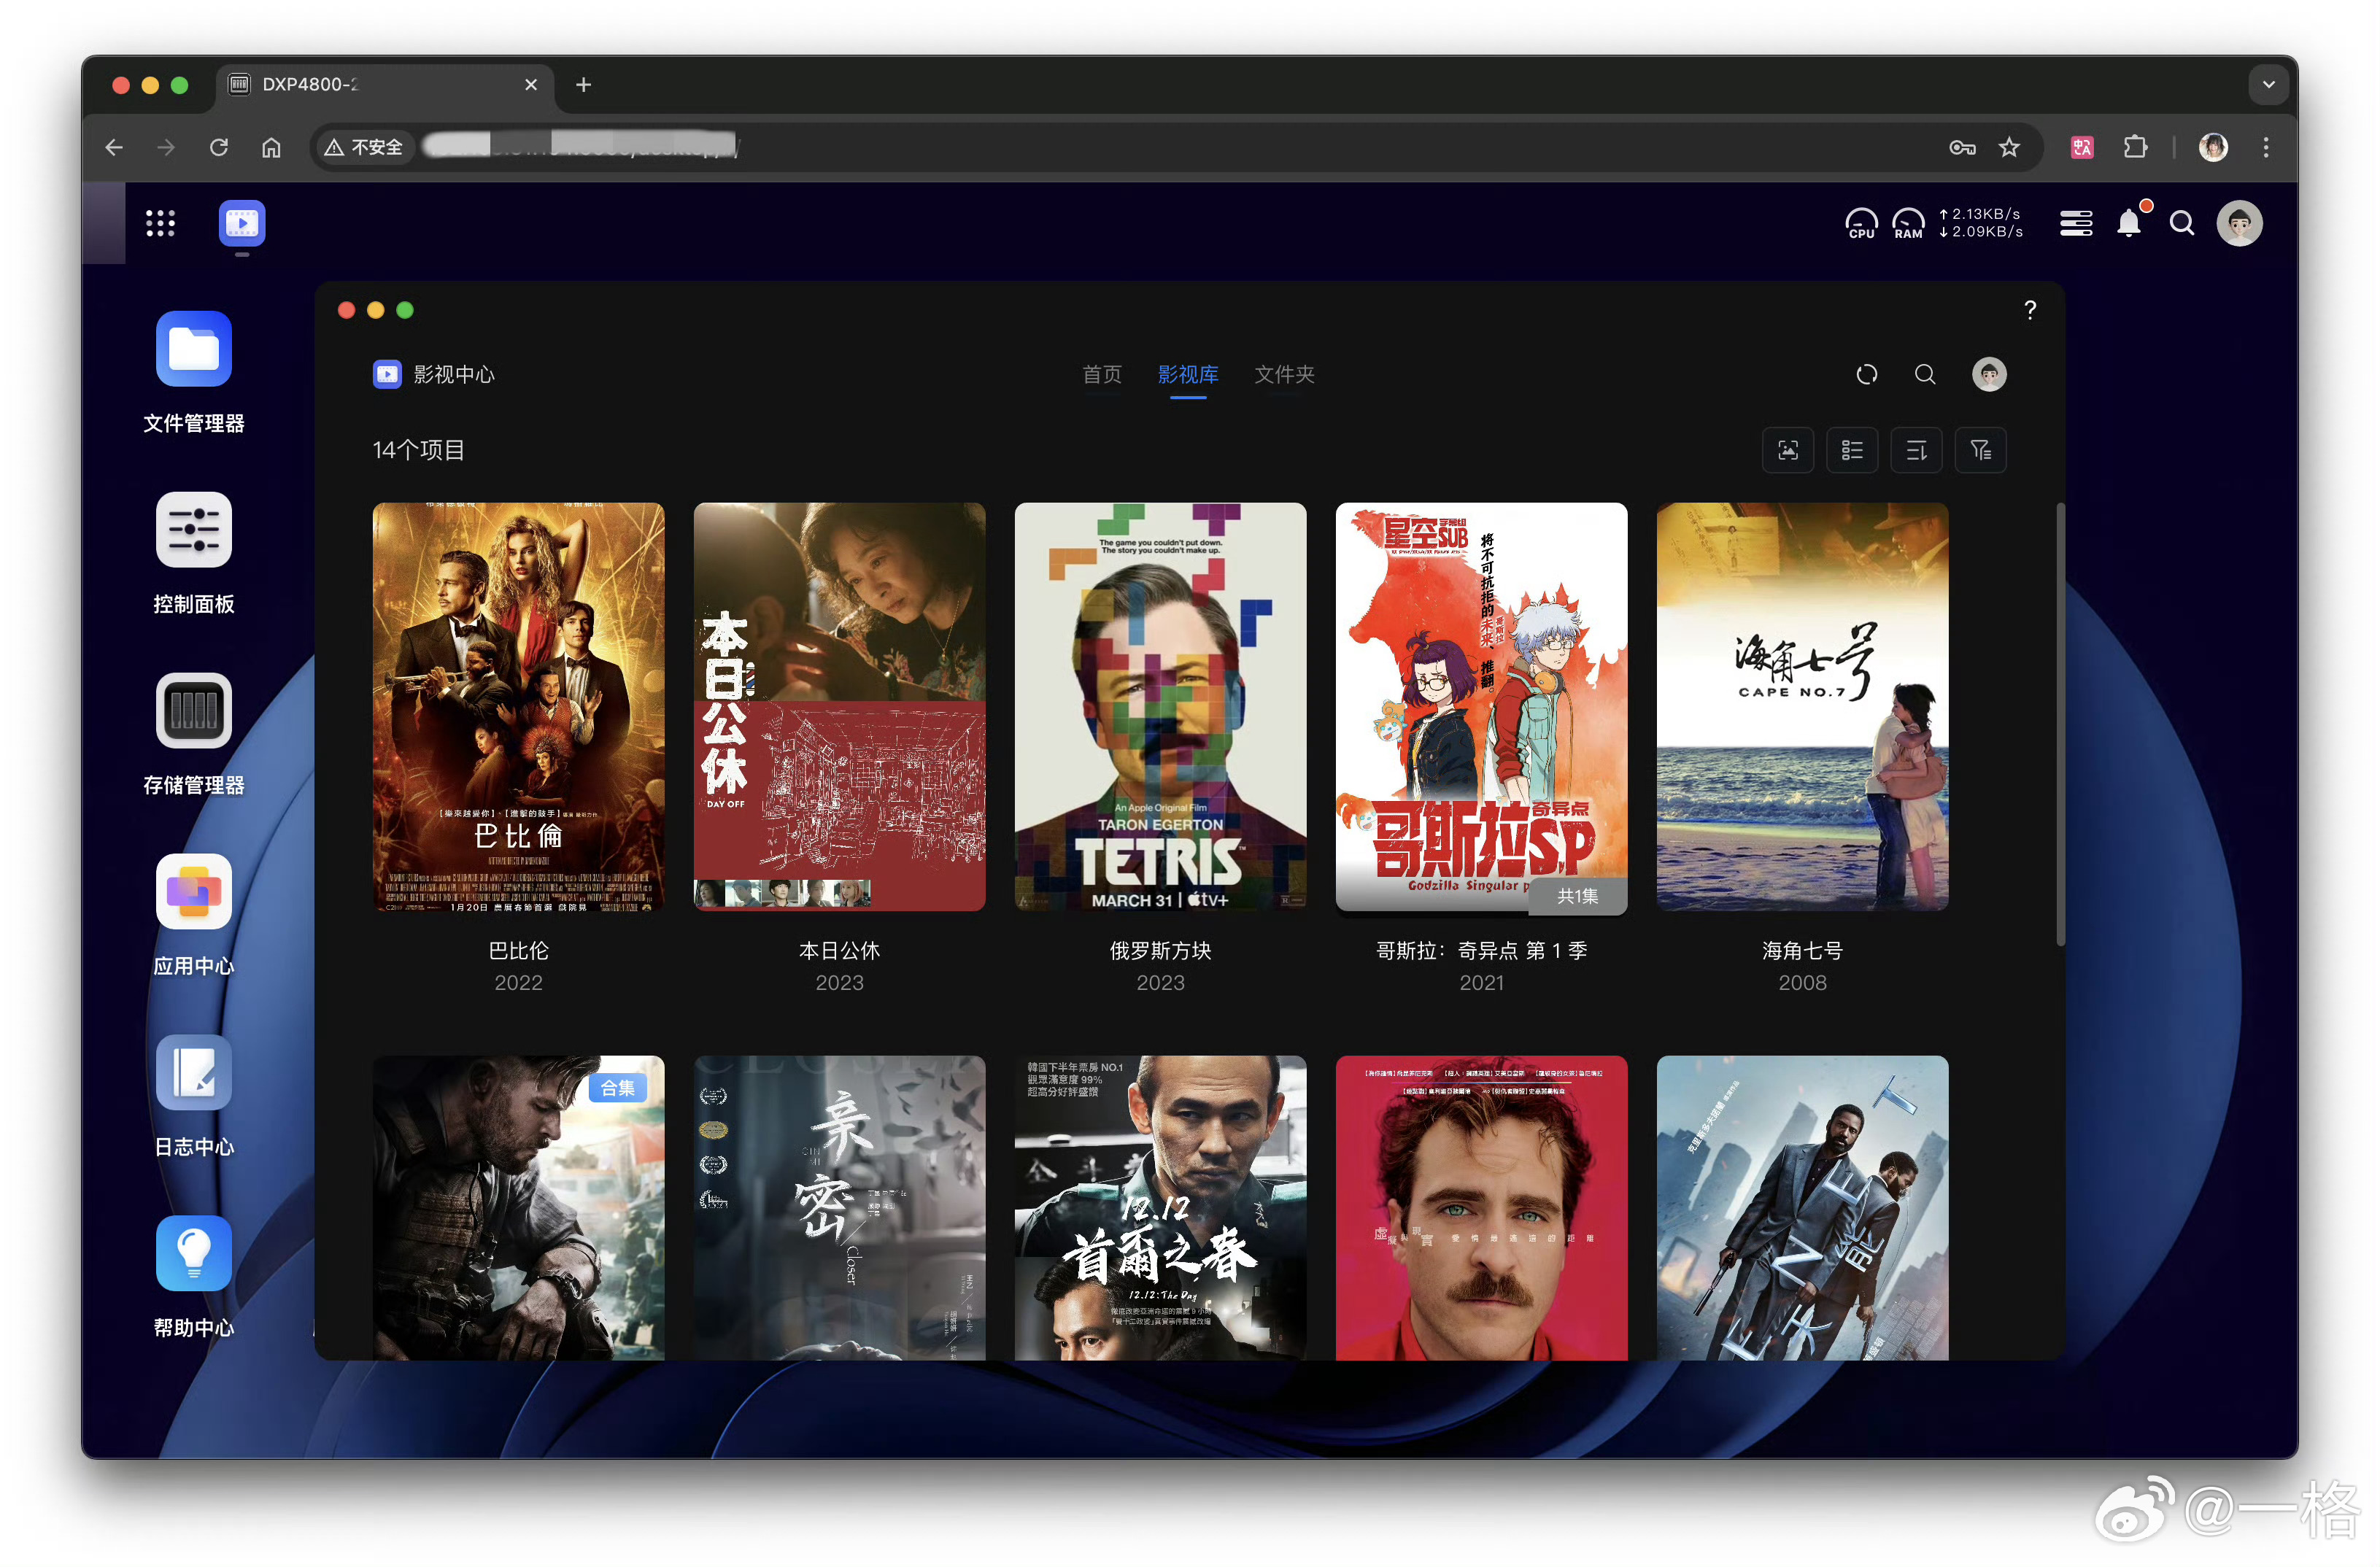Refresh the 影视库 library
Image resolution: width=2380 pixels, height=1567 pixels.
(x=1867, y=374)
